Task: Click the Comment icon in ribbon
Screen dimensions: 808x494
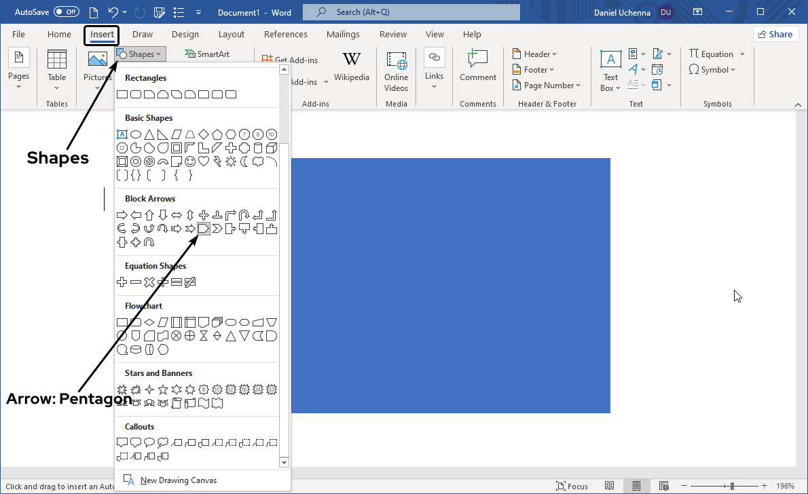Action: 478,66
